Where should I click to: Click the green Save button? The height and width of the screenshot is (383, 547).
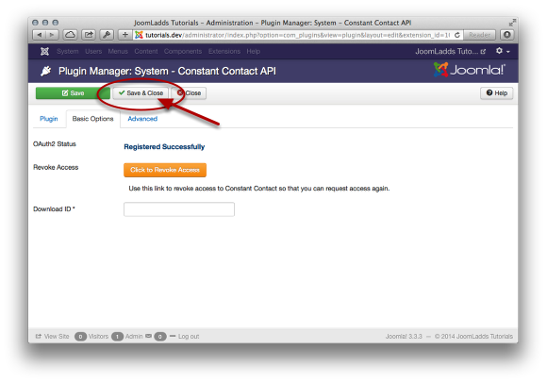[73, 93]
